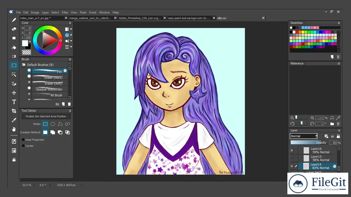Enable Keep Proportion checkbox
This screenshot has width=351, height=197.
point(23,140)
